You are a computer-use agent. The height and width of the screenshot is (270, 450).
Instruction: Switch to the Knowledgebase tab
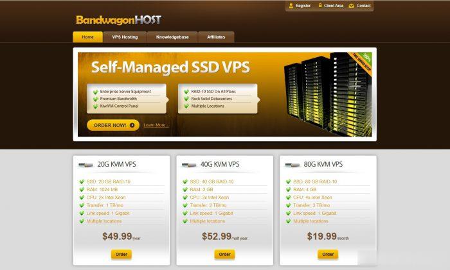(x=172, y=37)
